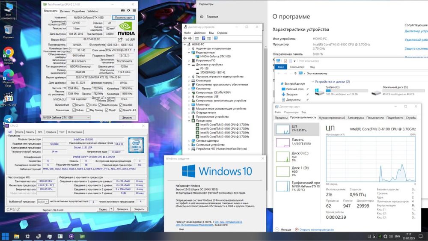428x241 pixels.
Task: Click the network globe icon in system tray
Action: (x=385, y=236)
